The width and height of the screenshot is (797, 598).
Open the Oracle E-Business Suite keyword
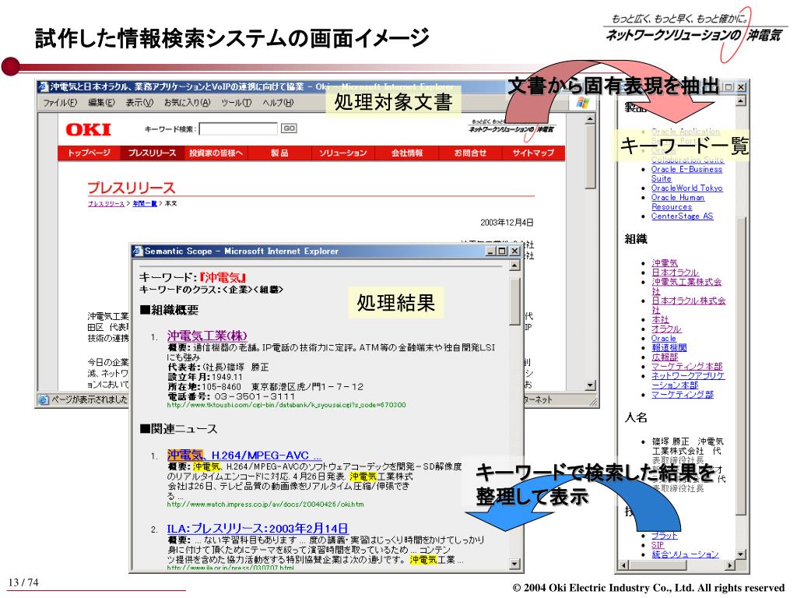(686, 174)
